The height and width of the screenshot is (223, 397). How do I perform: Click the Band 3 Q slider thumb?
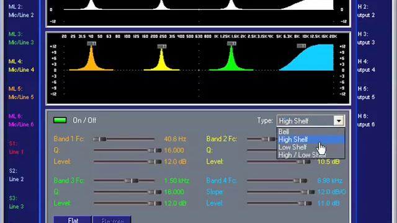click(x=154, y=192)
